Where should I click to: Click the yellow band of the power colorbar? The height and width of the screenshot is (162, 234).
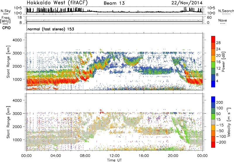tap(213, 58)
